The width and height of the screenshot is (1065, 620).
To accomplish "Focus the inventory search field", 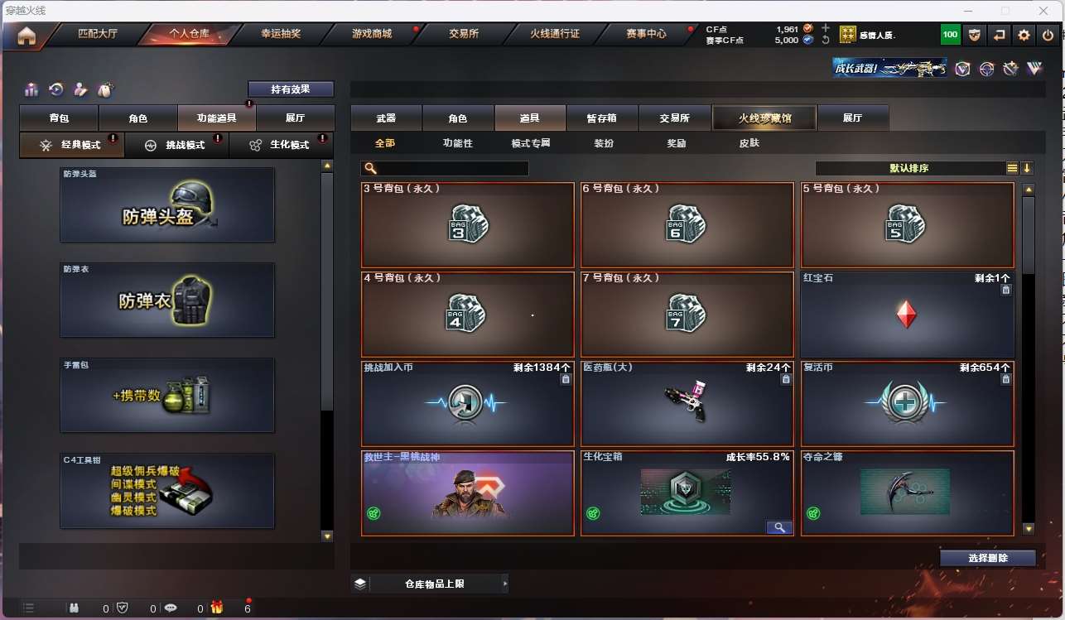I will point(446,168).
